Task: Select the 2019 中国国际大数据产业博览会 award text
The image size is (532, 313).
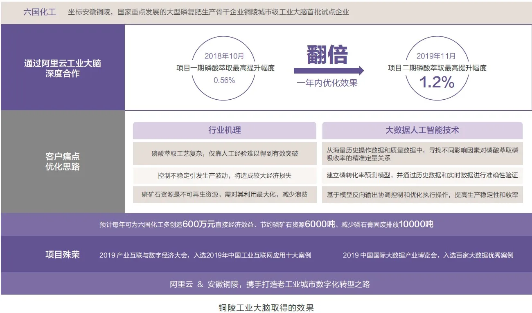Action: 428,255
